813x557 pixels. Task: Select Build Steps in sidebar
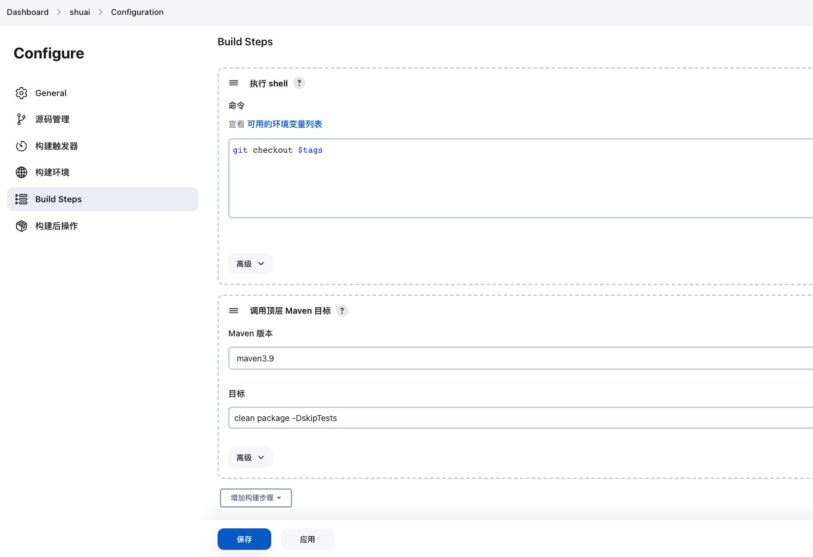tap(103, 199)
